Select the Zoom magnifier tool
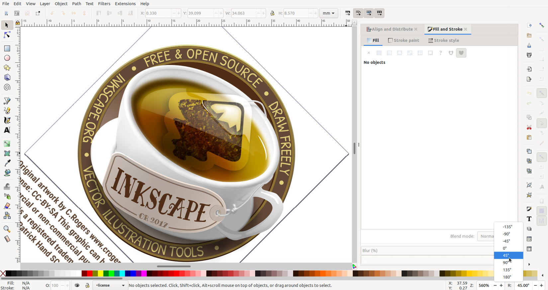548x290 pixels. point(7,229)
